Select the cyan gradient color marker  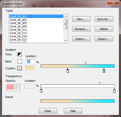[x=104, y=71]
